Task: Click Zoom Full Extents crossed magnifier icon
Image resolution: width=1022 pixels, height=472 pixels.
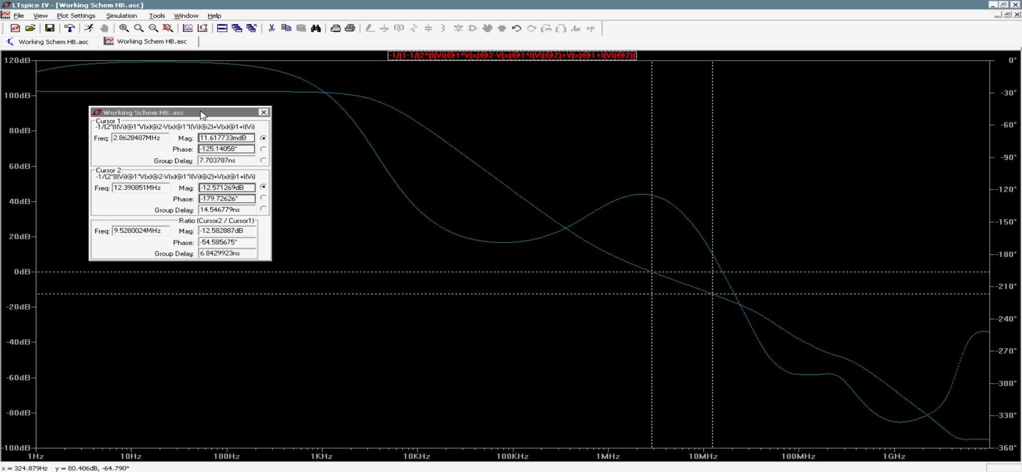Action: (168, 28)
